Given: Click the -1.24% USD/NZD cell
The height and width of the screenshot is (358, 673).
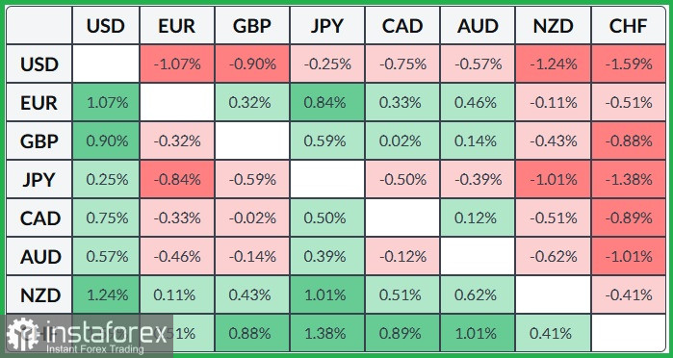Looking at the screenshot, I should pos(553,64).
